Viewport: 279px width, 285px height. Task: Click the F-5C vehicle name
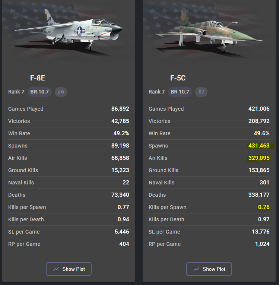coord(178,78)
